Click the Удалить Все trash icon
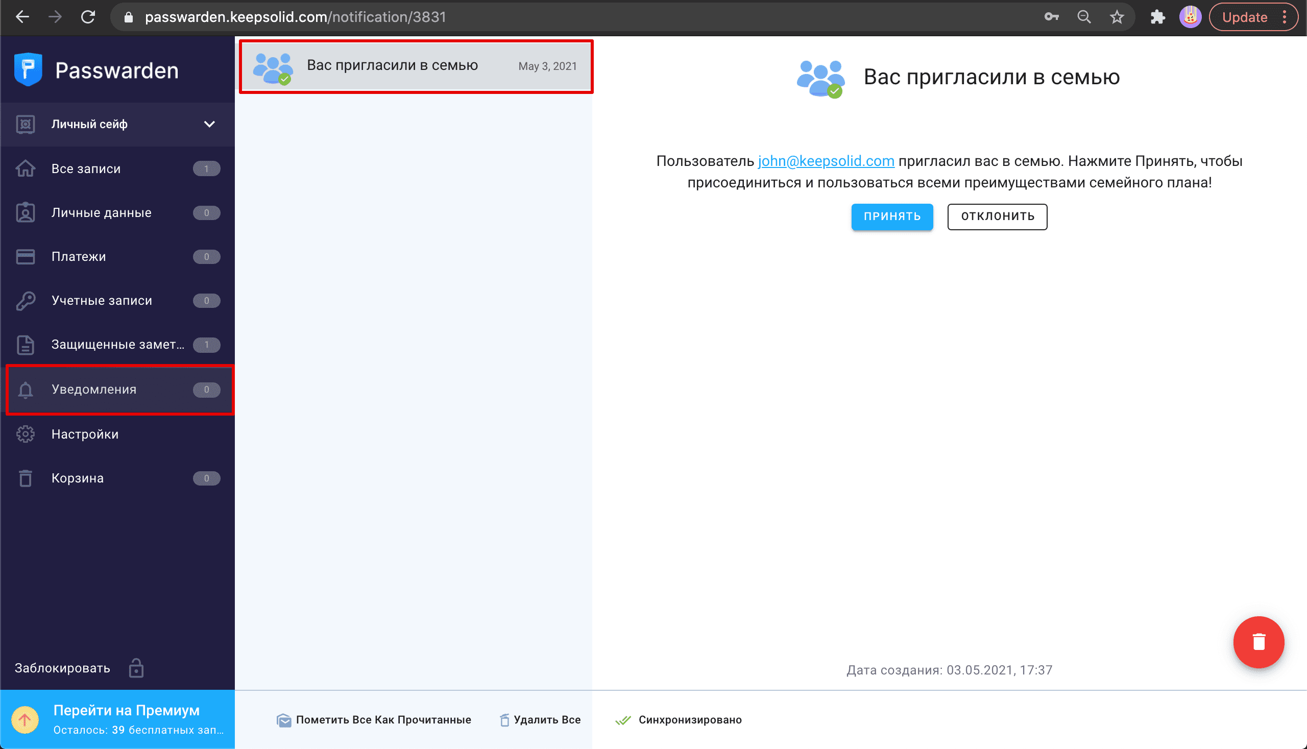 pos(504,720)
